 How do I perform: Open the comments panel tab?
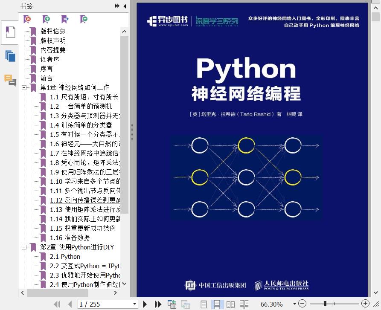click(10, 80)
